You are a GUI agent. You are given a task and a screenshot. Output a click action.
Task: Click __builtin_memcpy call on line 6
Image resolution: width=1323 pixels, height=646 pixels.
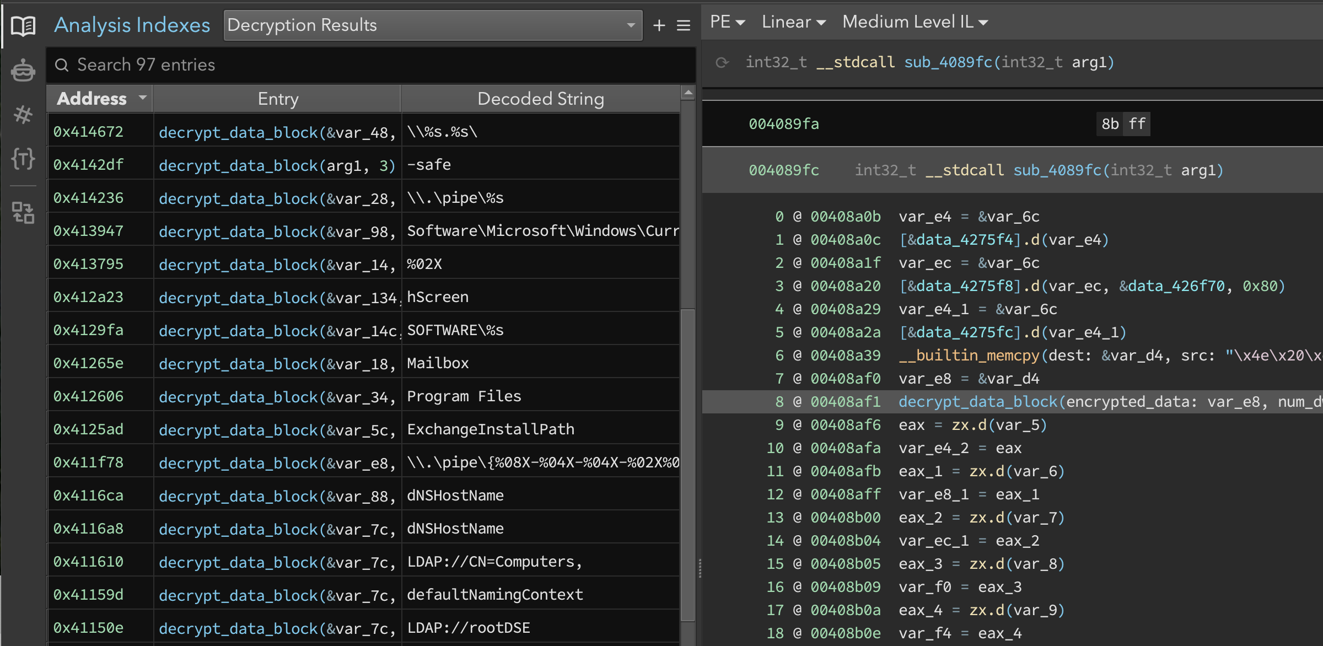point(969,356)
